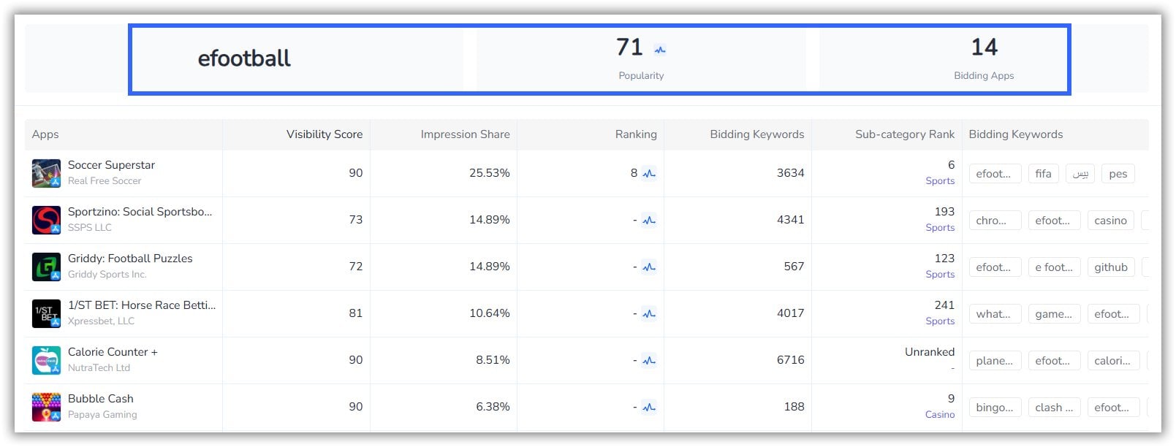Click the 'fifa' keyword tag
The height and width of the screenshot is (447, 1176).
(1043, 174)
